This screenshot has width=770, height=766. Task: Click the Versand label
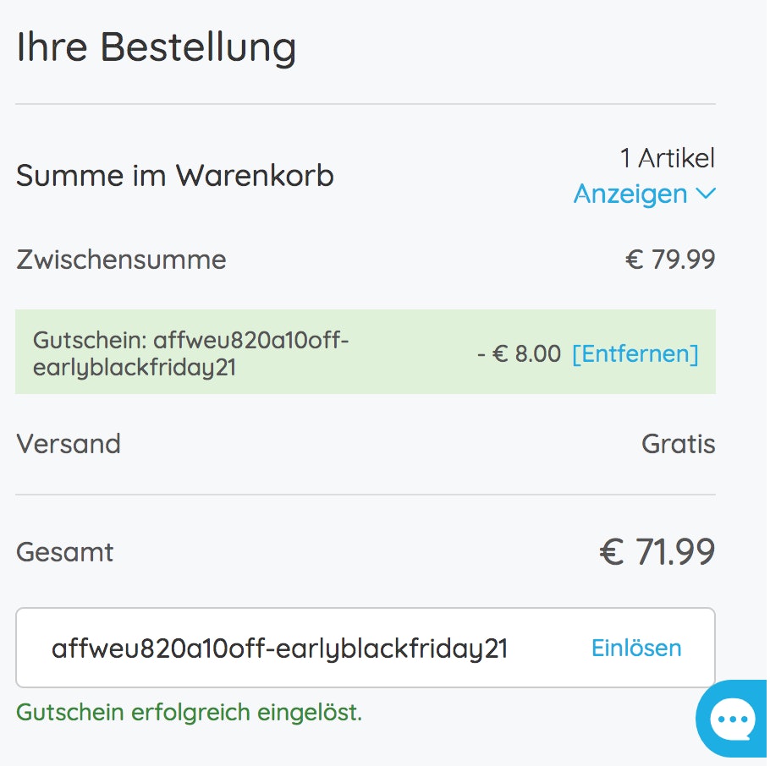tap(69, 444)
